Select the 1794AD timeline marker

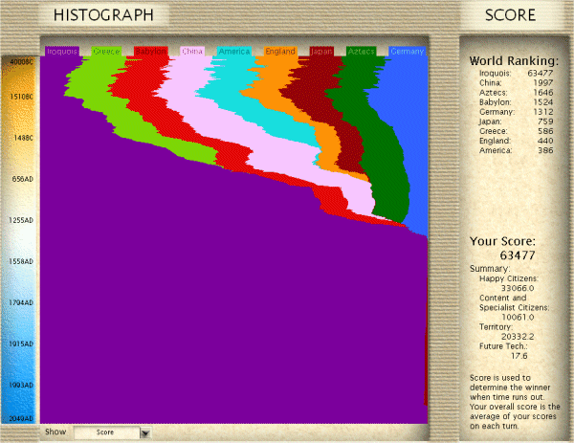point(21,302)
